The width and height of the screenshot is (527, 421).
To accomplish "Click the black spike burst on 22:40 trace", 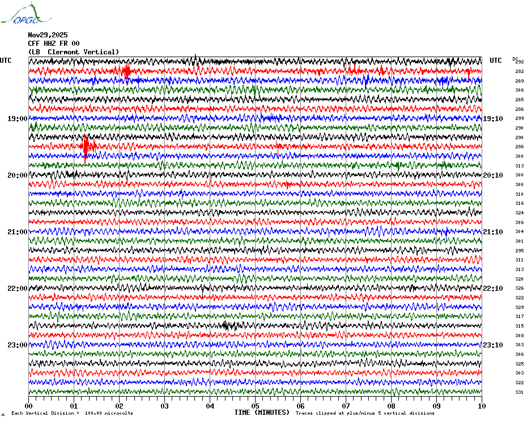I will pyautogui.click(x=228, y=325).
